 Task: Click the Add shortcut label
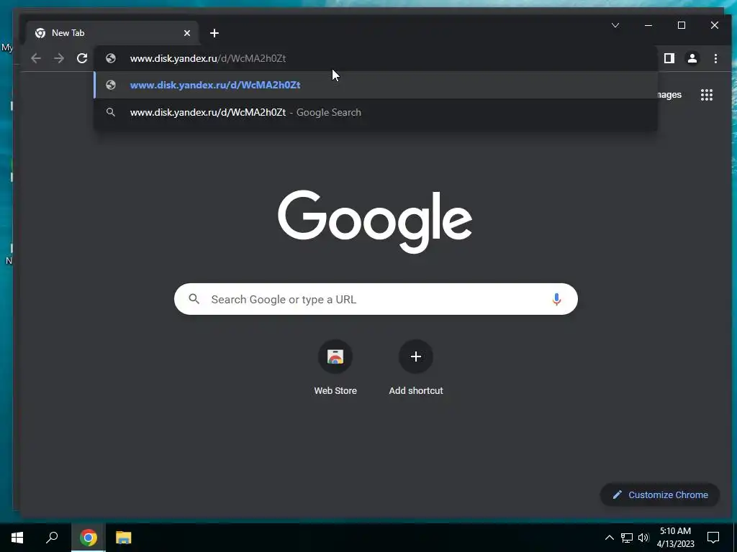416,390
